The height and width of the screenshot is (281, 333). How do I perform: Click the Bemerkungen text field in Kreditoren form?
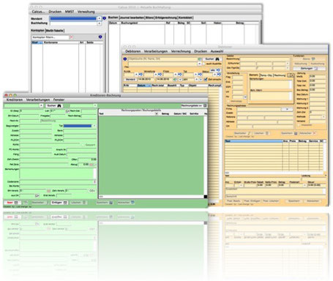pyautogui.click(x=58, y=173)
